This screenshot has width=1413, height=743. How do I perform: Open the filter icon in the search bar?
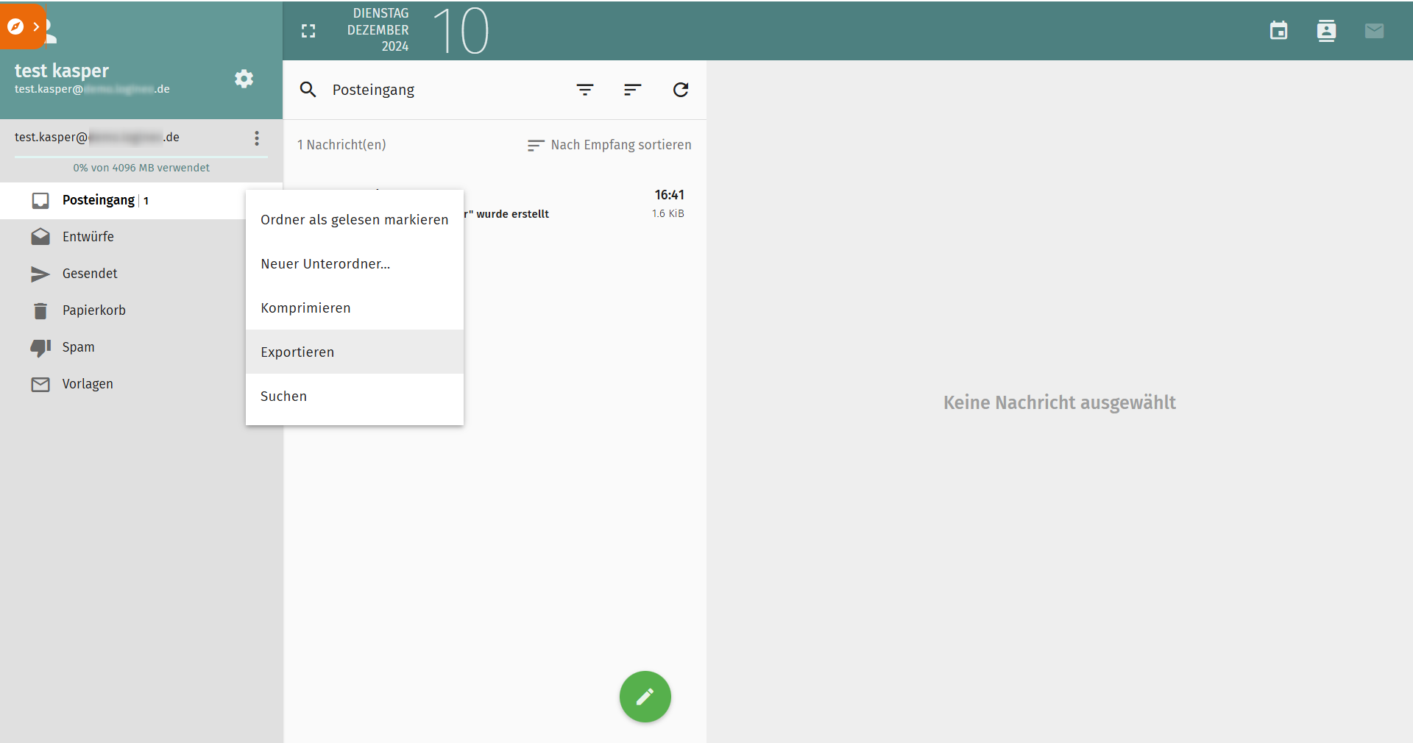coord(585,90)
